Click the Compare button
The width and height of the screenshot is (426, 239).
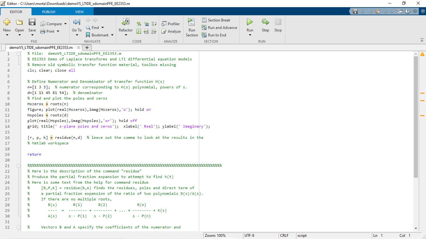51,24
